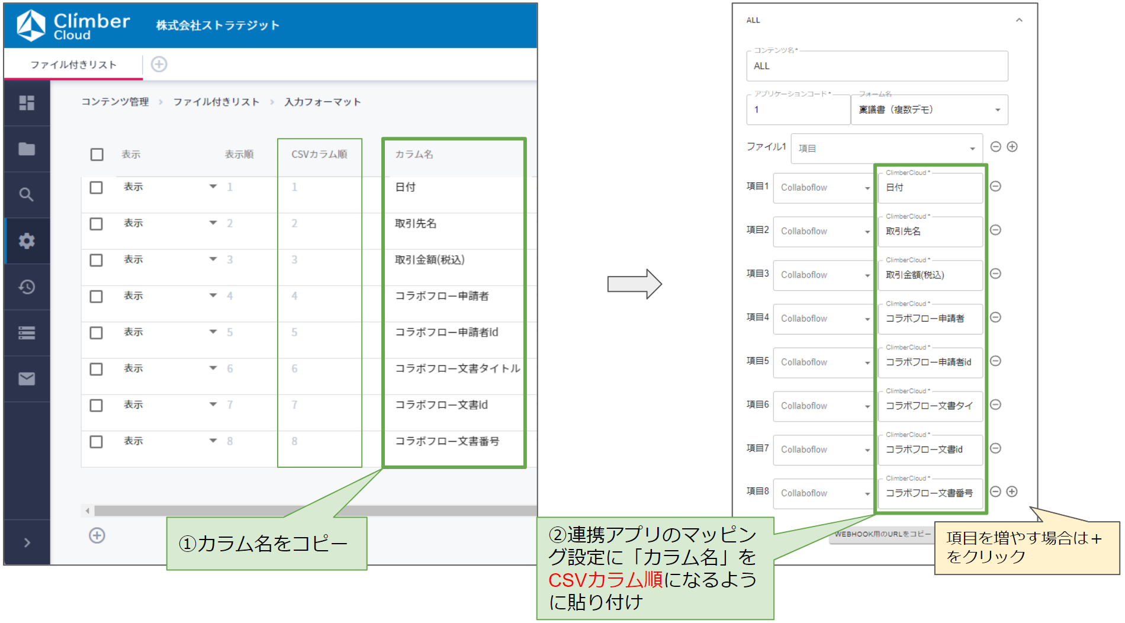The width and height of the screenshot is (1125, 623).
Task: Remove 項目3 mapping with minus icon
Action: coord(996,274)
